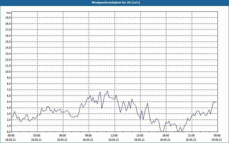Viewport: 229px width, 143px height.
Task: Click the 03:00 time axis label
Action: (x=37, y=136)
